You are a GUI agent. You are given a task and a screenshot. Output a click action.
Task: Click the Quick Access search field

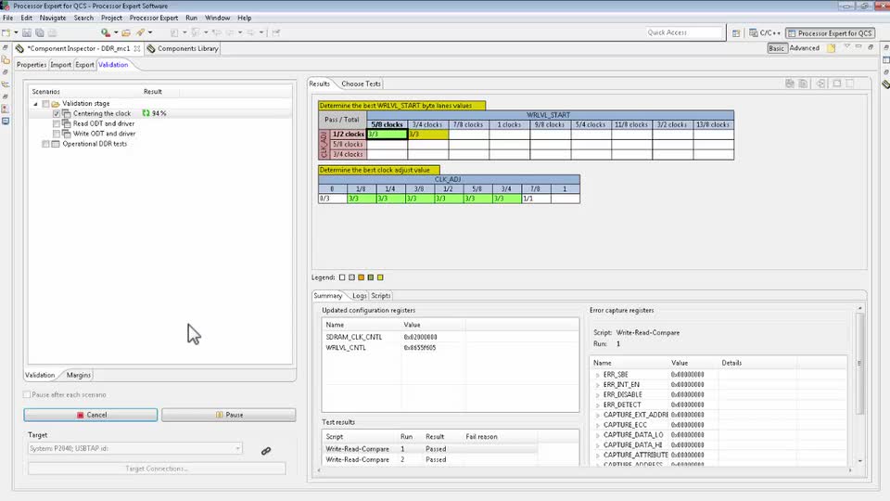tap(684, 32)
